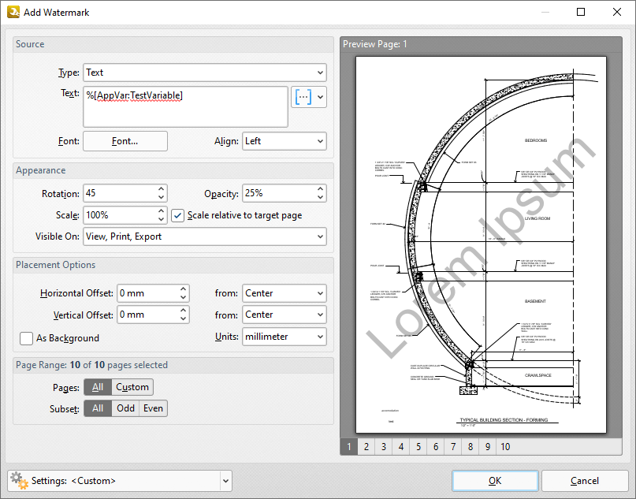Switch preview to page 9
The height and width of the screenshot is (499, 636).
(x=488, y=447)
